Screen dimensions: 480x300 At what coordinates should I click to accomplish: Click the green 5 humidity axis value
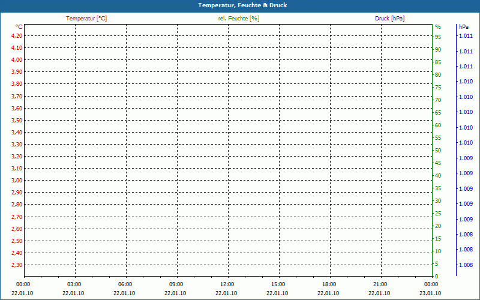[437, 264]
